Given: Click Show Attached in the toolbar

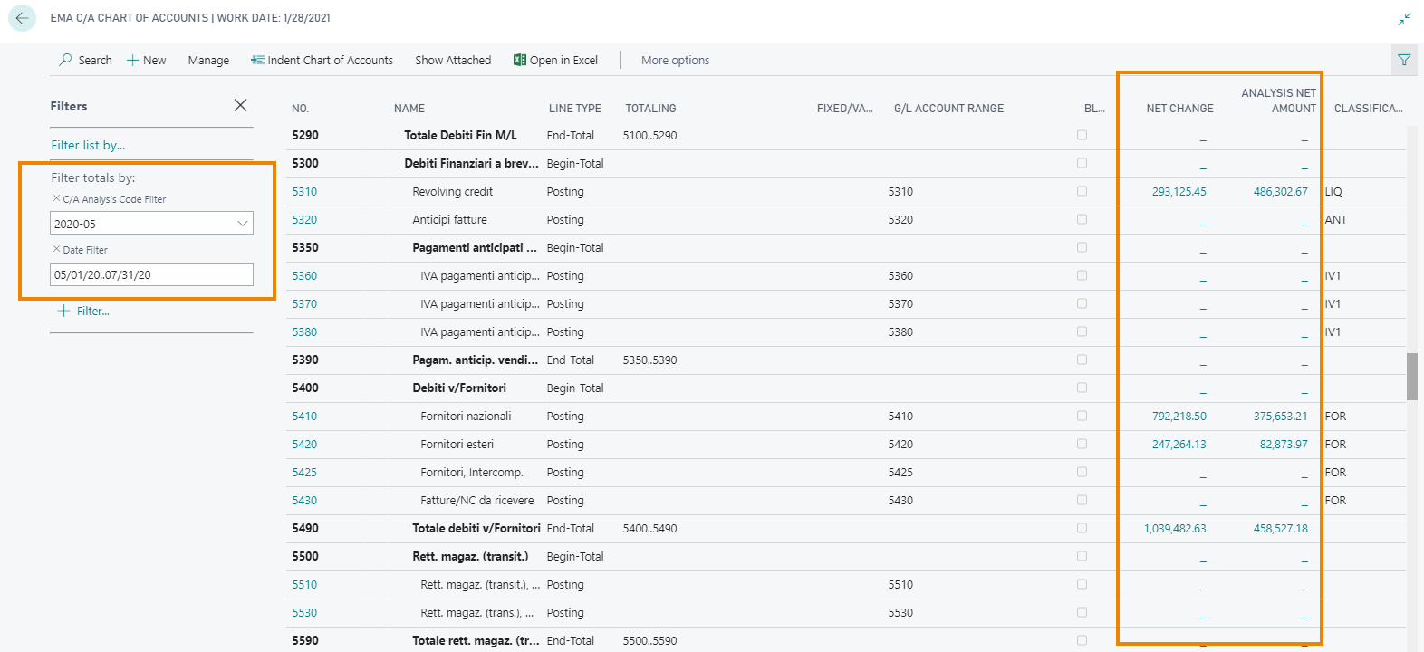Looking at the screenshot, I should pos(453,61).
